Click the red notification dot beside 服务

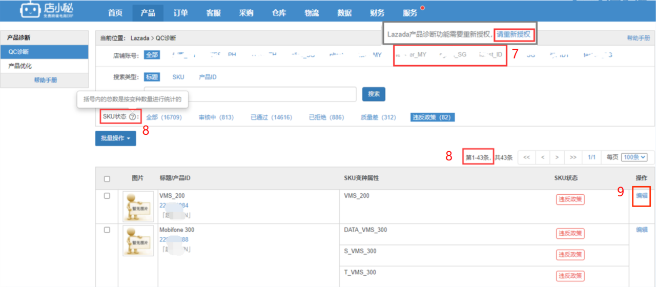point(422,8)
